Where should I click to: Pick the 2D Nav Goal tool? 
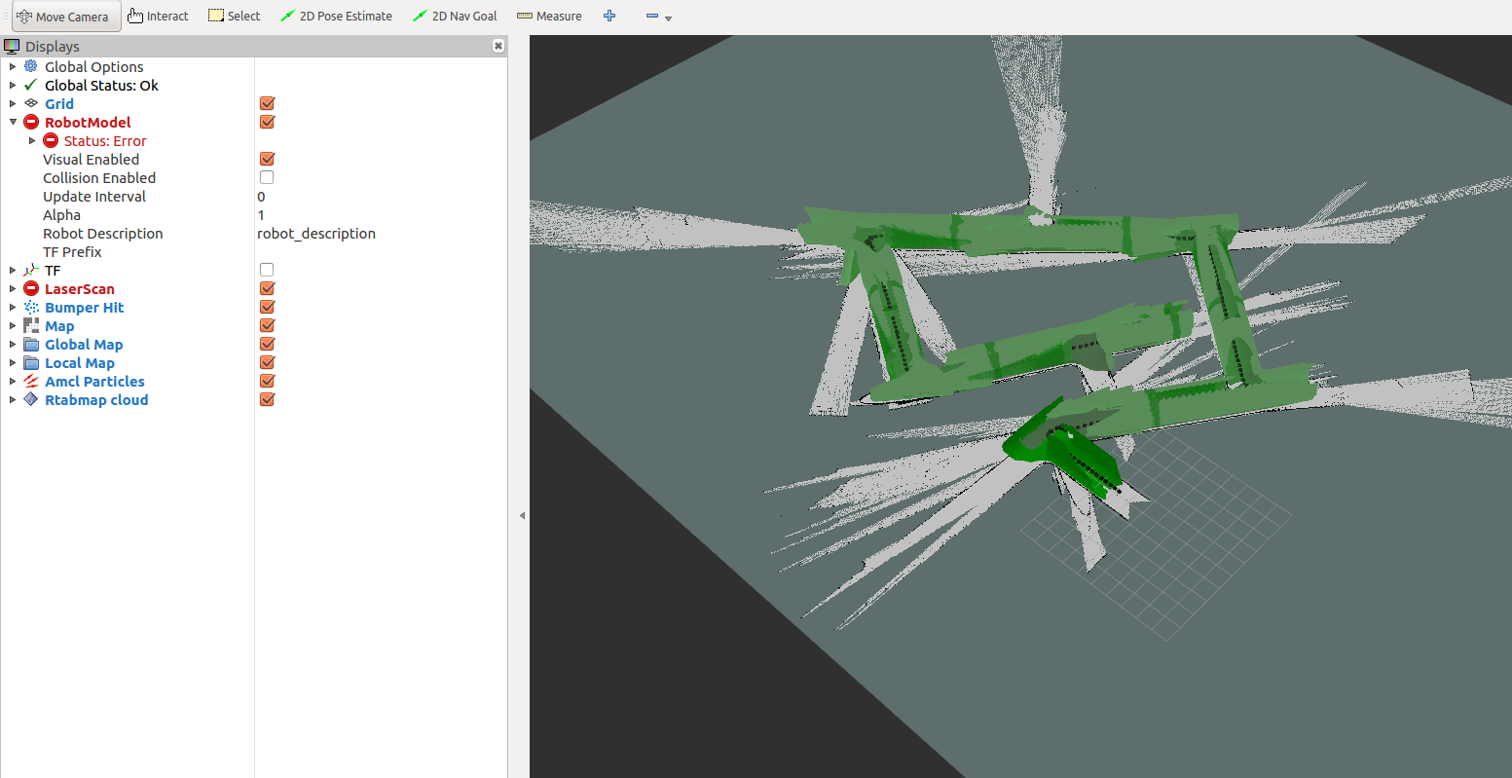(x=455, y=17)
